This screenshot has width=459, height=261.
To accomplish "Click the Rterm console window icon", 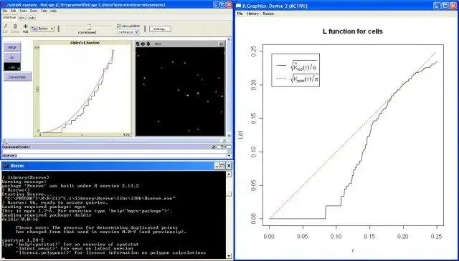I will click(x=6, y=166).
